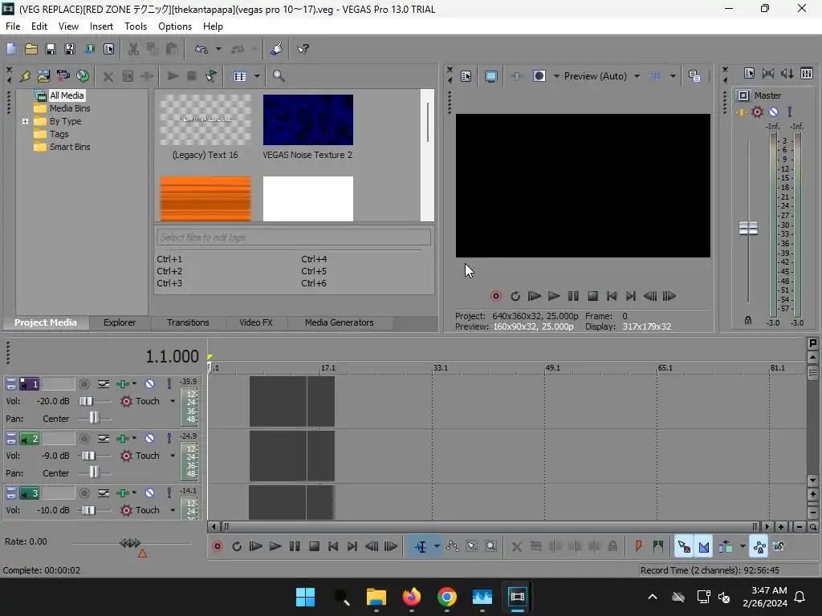This screenshot has height=616, width=822.
Task: Toggle solo on audio track 2
Action: click(169, 439)
